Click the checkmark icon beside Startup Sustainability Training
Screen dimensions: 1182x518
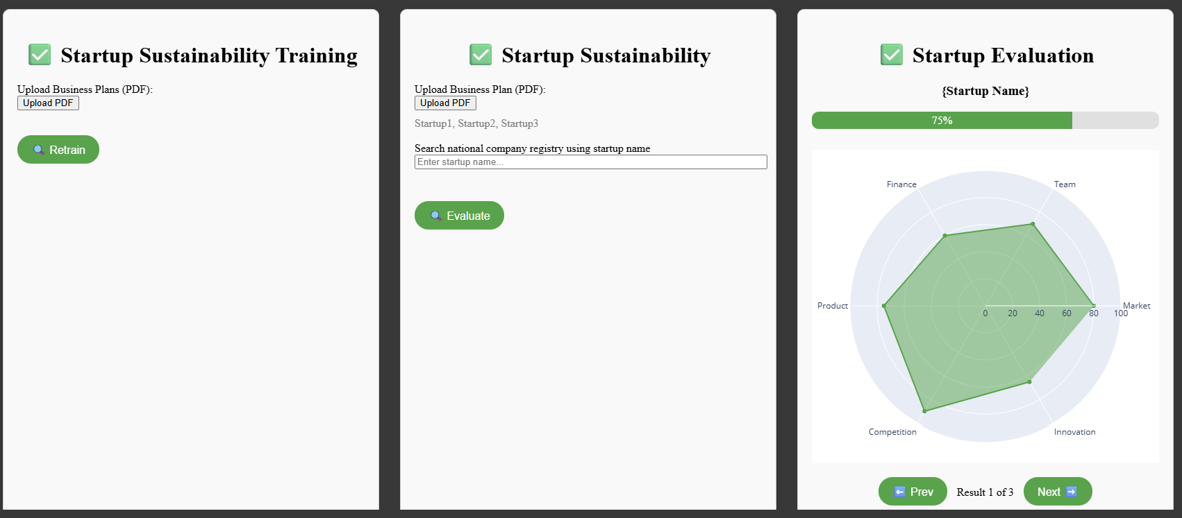40,55
